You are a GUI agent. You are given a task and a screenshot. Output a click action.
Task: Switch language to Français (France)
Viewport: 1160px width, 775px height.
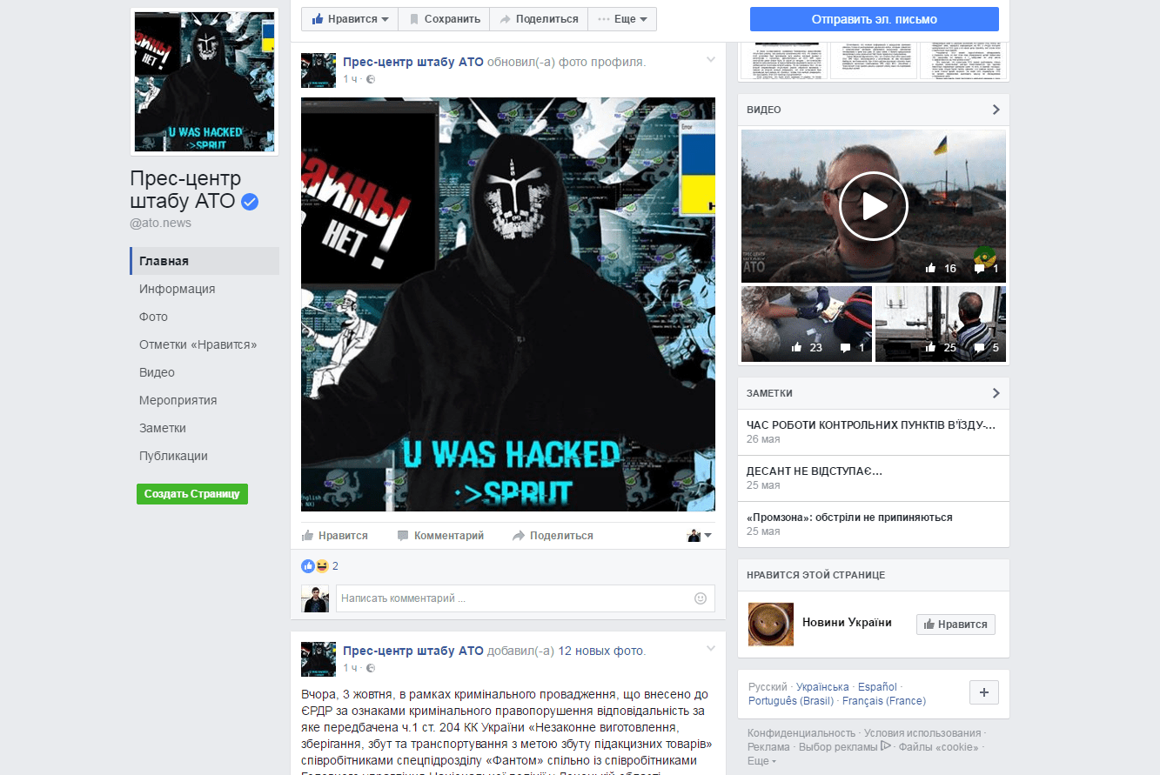(884, 701)
